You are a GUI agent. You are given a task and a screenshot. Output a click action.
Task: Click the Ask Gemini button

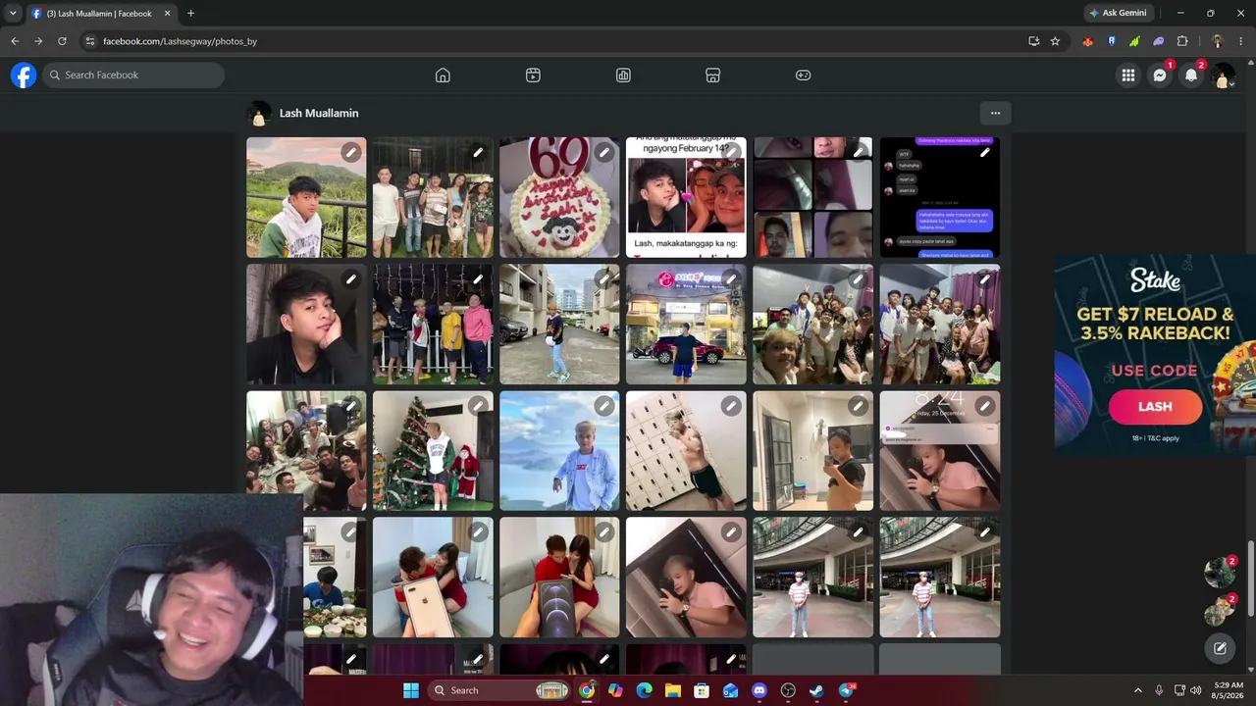click(x=1118, y=13)
